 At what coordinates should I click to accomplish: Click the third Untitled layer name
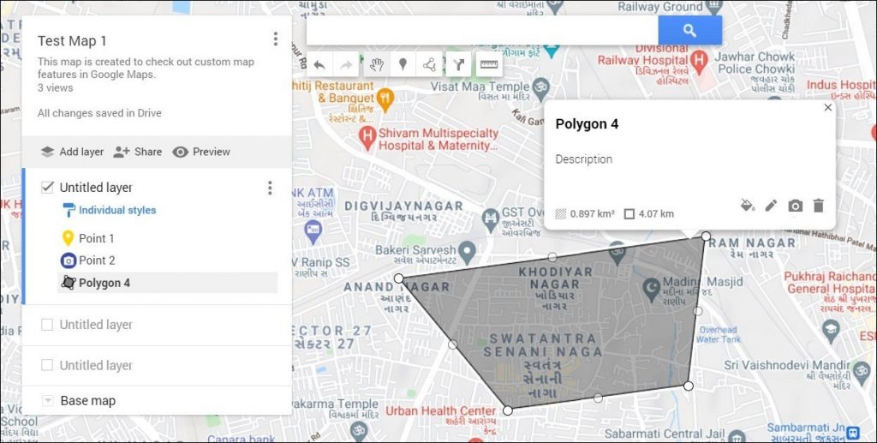point(96,365)
